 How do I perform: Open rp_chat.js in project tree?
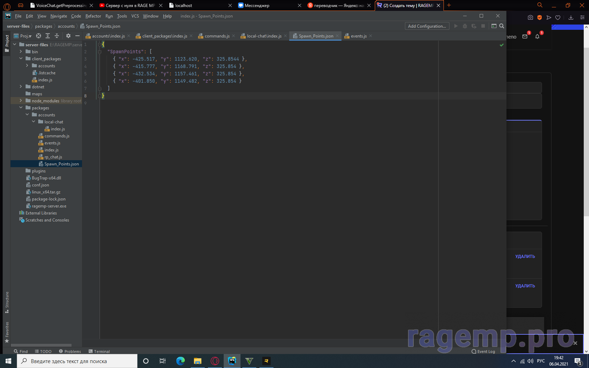pos(53,157)
